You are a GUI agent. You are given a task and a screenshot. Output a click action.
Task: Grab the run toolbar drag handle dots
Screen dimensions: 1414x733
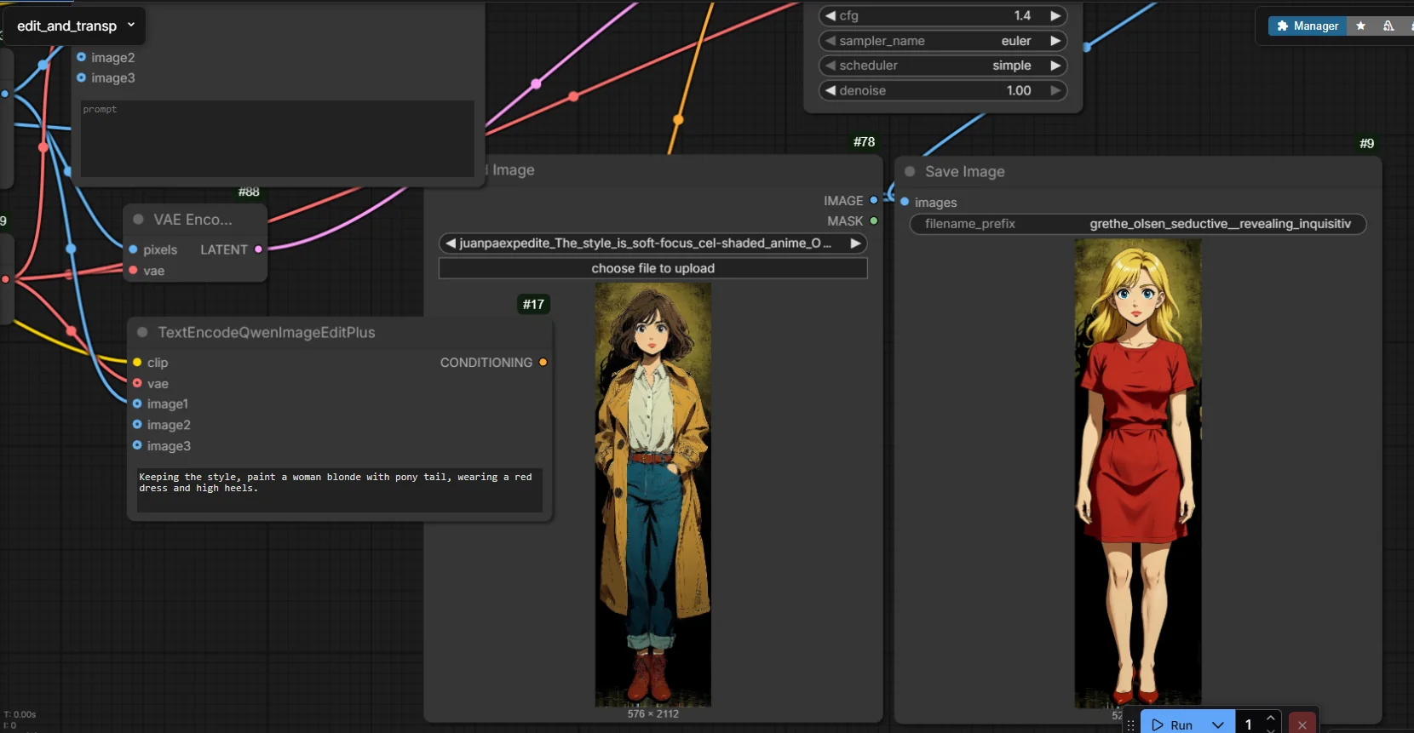click(1131, 725)
